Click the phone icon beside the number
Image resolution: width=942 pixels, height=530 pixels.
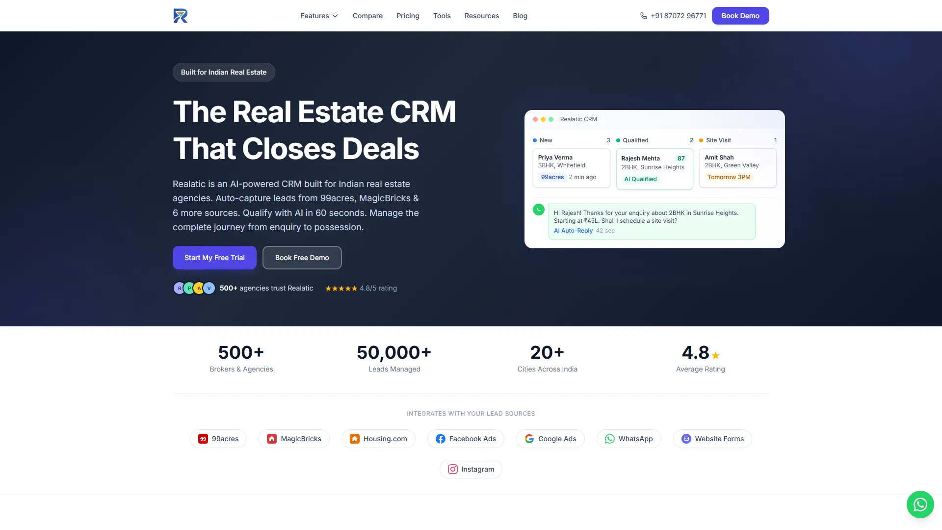coord(644,16)
